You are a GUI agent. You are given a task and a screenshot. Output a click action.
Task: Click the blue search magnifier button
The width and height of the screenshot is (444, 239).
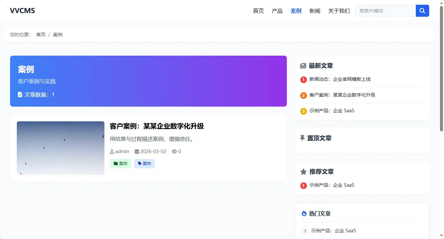[x=422, y=11]
